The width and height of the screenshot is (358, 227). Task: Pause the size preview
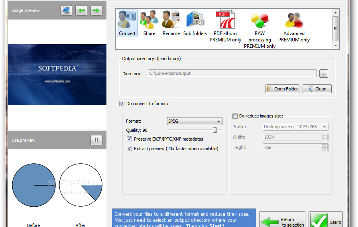point(96,140)
